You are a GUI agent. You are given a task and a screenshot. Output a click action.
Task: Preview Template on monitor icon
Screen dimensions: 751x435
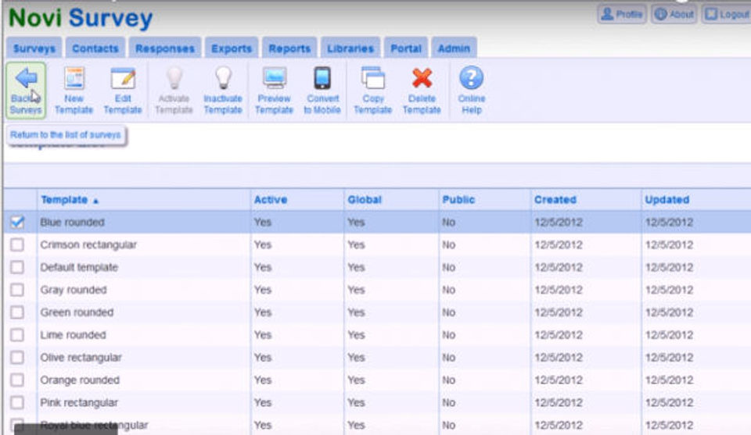274,91
